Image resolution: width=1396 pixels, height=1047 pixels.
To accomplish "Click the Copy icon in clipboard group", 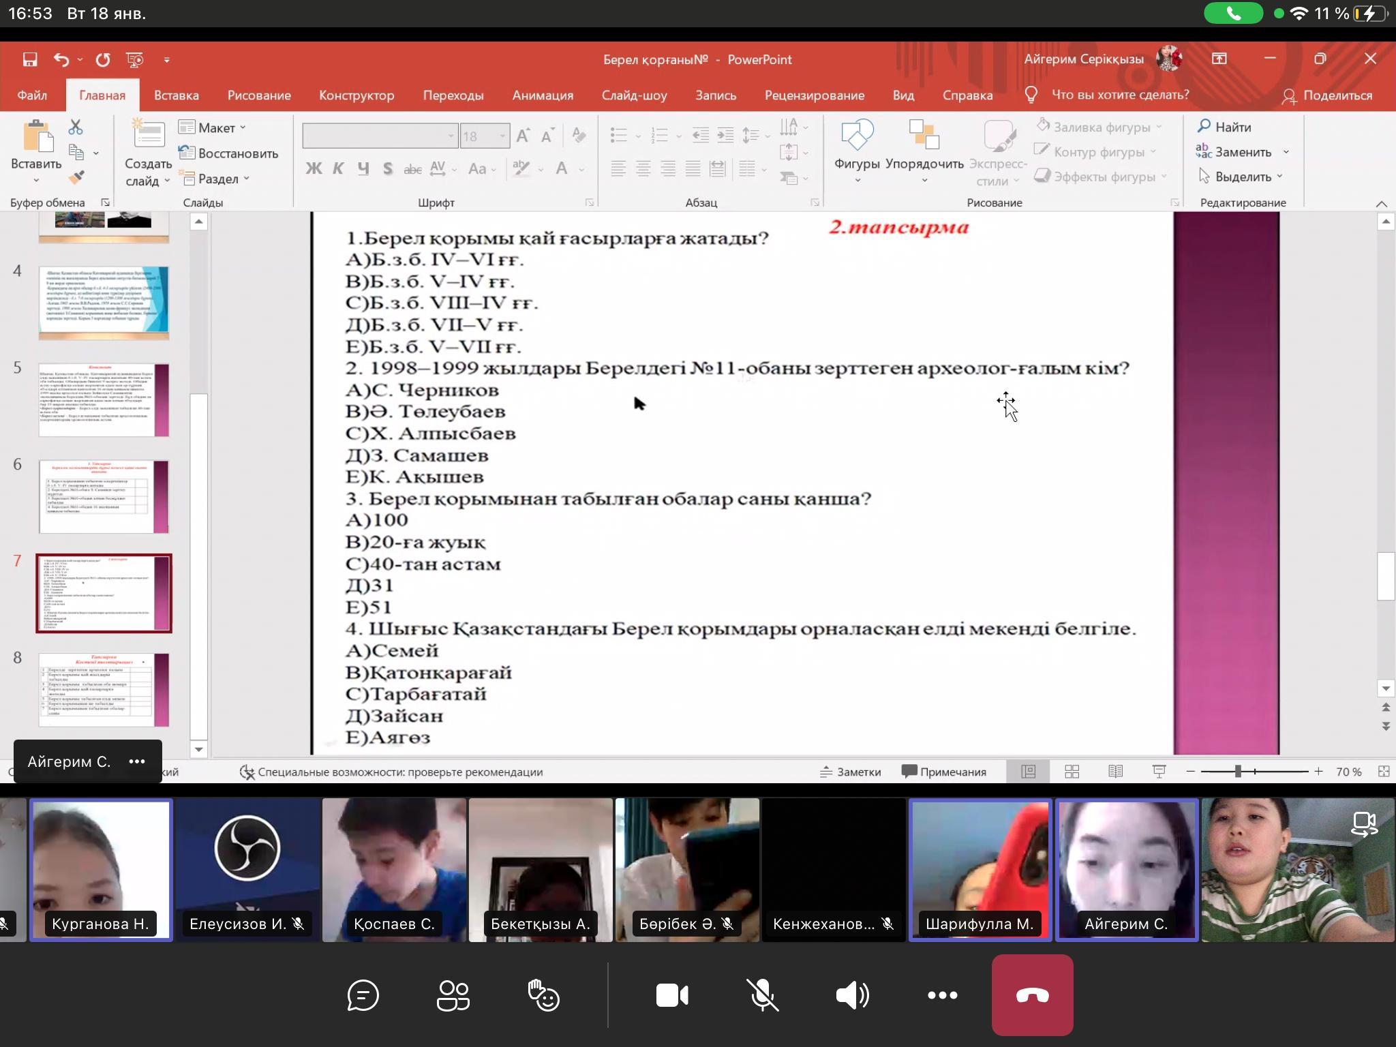I will click(76, 153).
